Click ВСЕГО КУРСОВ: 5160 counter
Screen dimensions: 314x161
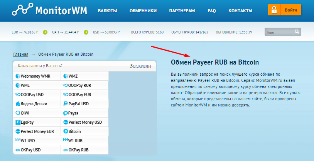pyautogui.click(x=147, y=32)
